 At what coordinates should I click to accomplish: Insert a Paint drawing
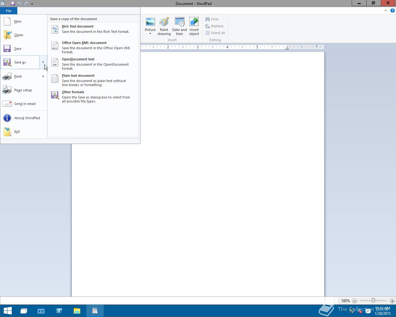pyautogui.click(x=164, y=26)
